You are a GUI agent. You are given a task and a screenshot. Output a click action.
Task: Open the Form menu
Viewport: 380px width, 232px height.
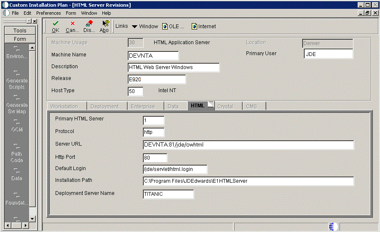point(71,13)
